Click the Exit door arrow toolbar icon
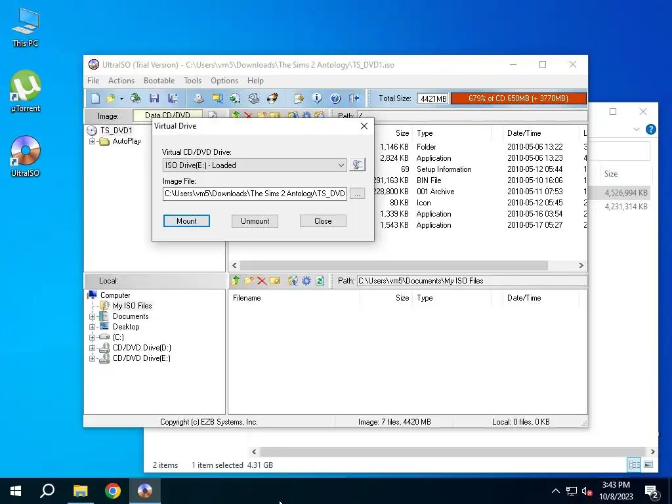 click(x=354, y=98)
